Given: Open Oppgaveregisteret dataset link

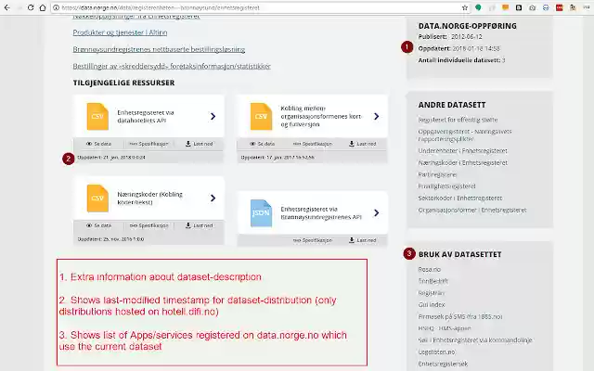Looking at the screenshot, I should tap(465, 135).
